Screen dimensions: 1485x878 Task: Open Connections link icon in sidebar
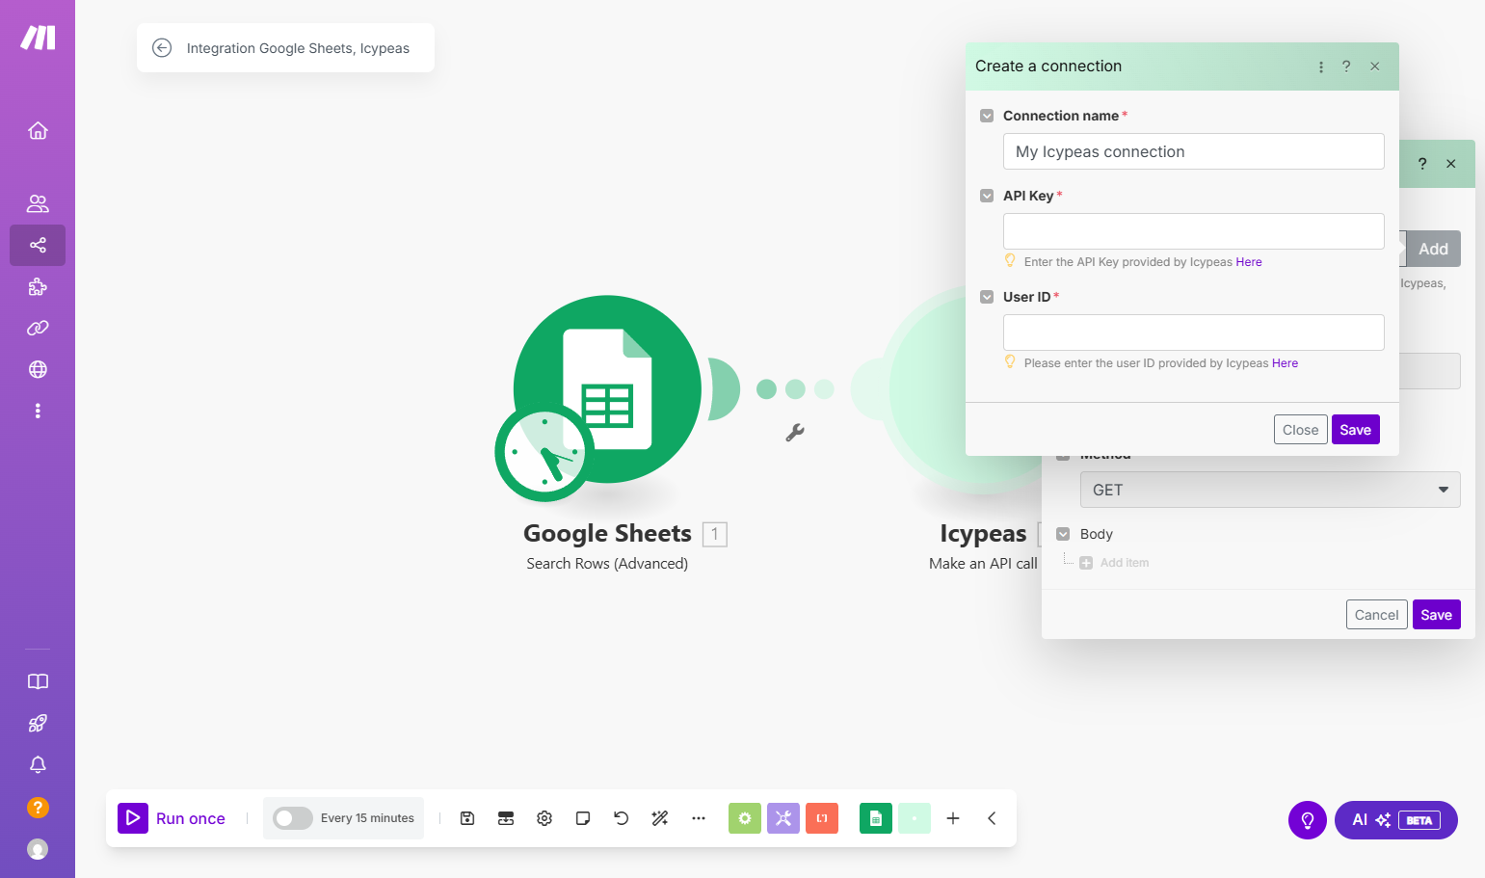pyautogui.click(x=38, y=328)
